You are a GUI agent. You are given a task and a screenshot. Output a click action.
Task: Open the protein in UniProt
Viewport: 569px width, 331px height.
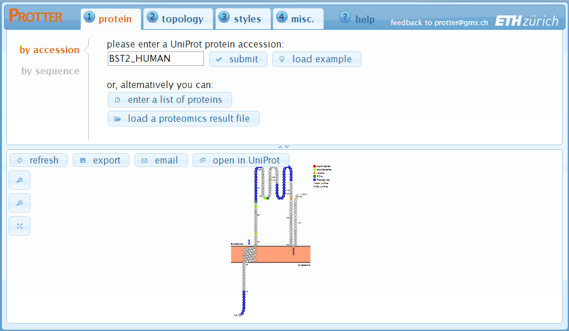241,160
